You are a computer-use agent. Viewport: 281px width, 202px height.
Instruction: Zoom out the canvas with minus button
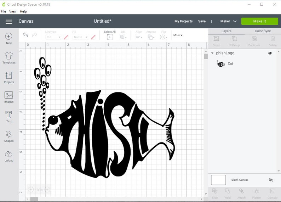[31, 190]
